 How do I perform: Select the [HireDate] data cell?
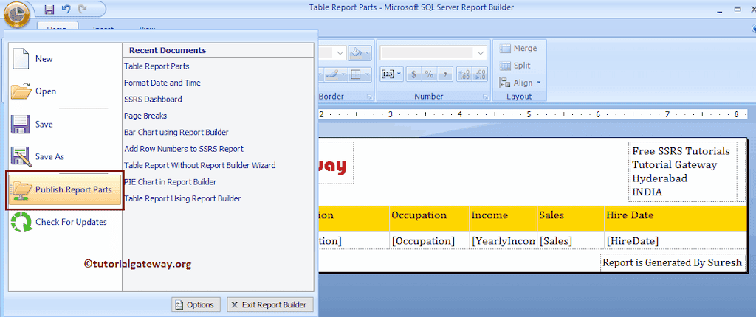click(x=675, y=240)
